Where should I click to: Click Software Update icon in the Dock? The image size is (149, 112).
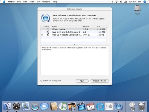coord(118,106)
